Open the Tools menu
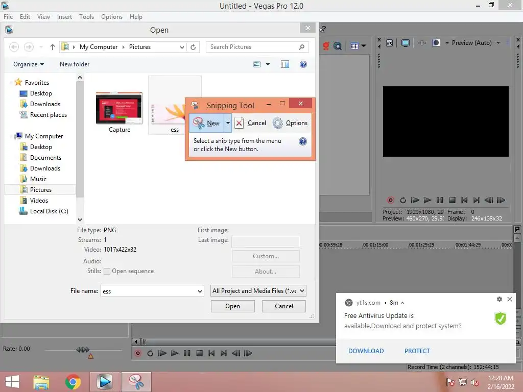The height and width of the screenshot is (392, 523). pyautogui.click(x=86, y=17)
